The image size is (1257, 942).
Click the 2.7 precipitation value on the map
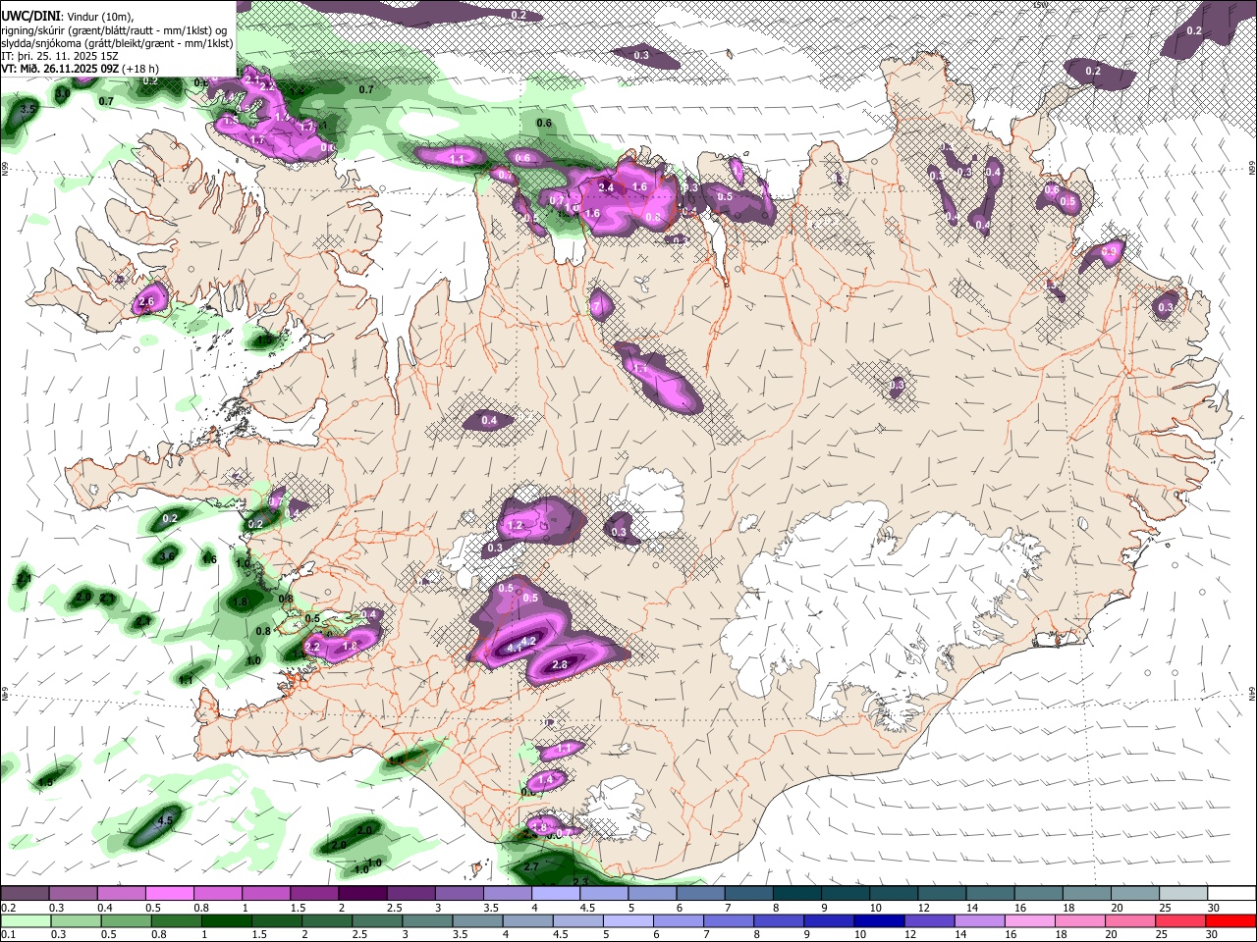point(531,867)
